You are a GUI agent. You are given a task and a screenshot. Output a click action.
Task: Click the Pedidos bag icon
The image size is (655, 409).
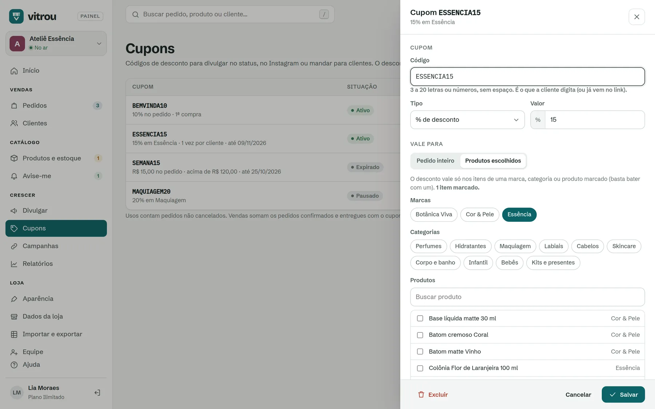[x=14, y=106]
